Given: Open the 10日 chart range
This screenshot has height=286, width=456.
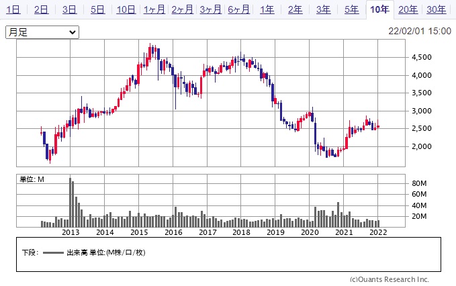Looking at the screenshot, I should 126,9.
